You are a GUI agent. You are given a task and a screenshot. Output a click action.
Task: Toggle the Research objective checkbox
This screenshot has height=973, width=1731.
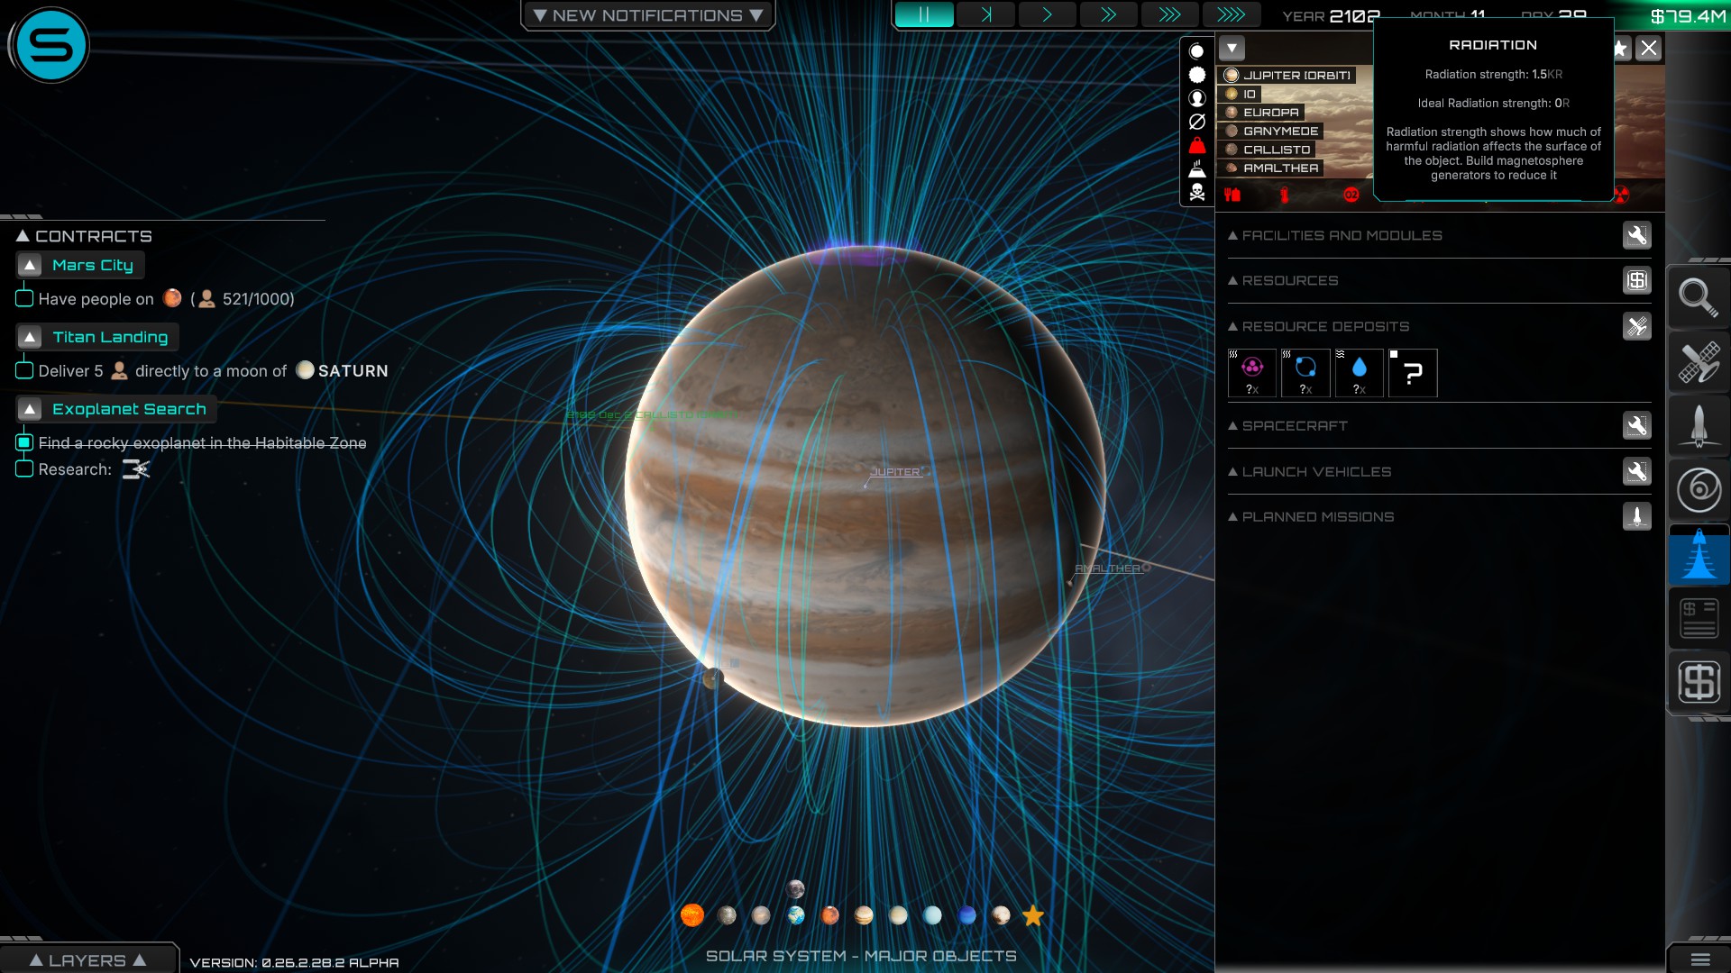[24, 468]
